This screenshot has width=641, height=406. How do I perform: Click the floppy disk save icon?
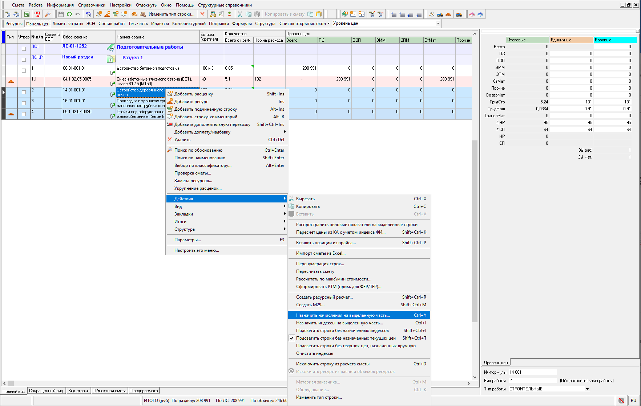[x=61, y=14]
